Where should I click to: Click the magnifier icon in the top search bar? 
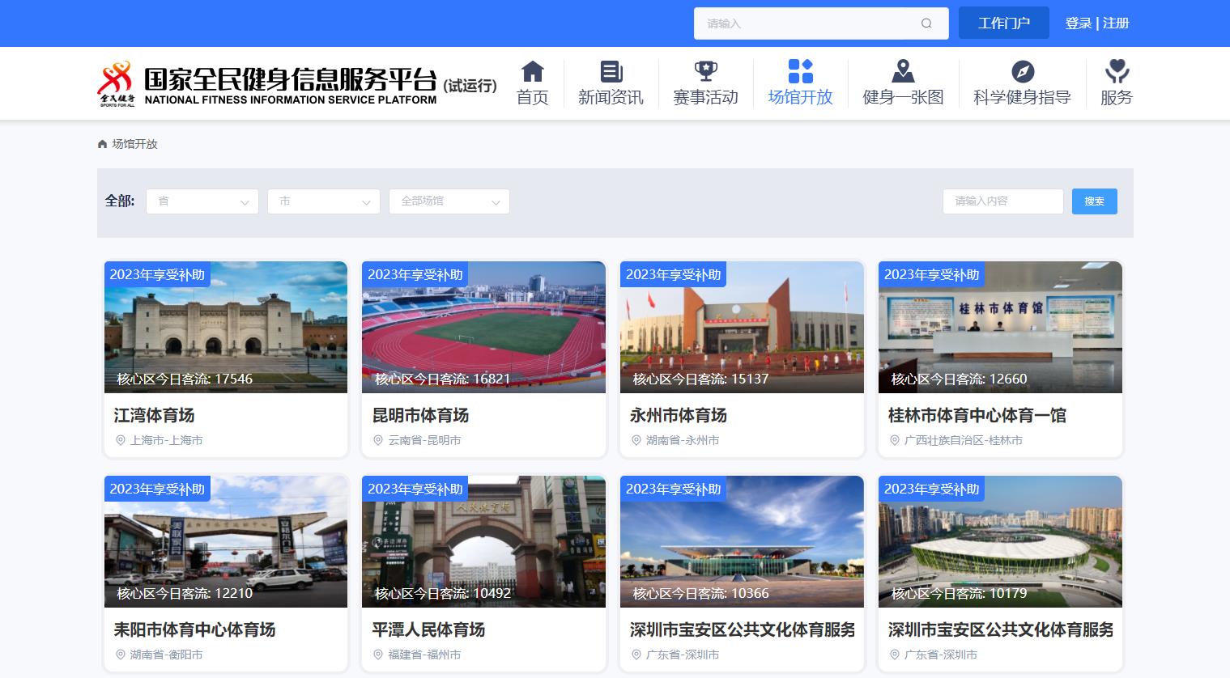point(926,23)
